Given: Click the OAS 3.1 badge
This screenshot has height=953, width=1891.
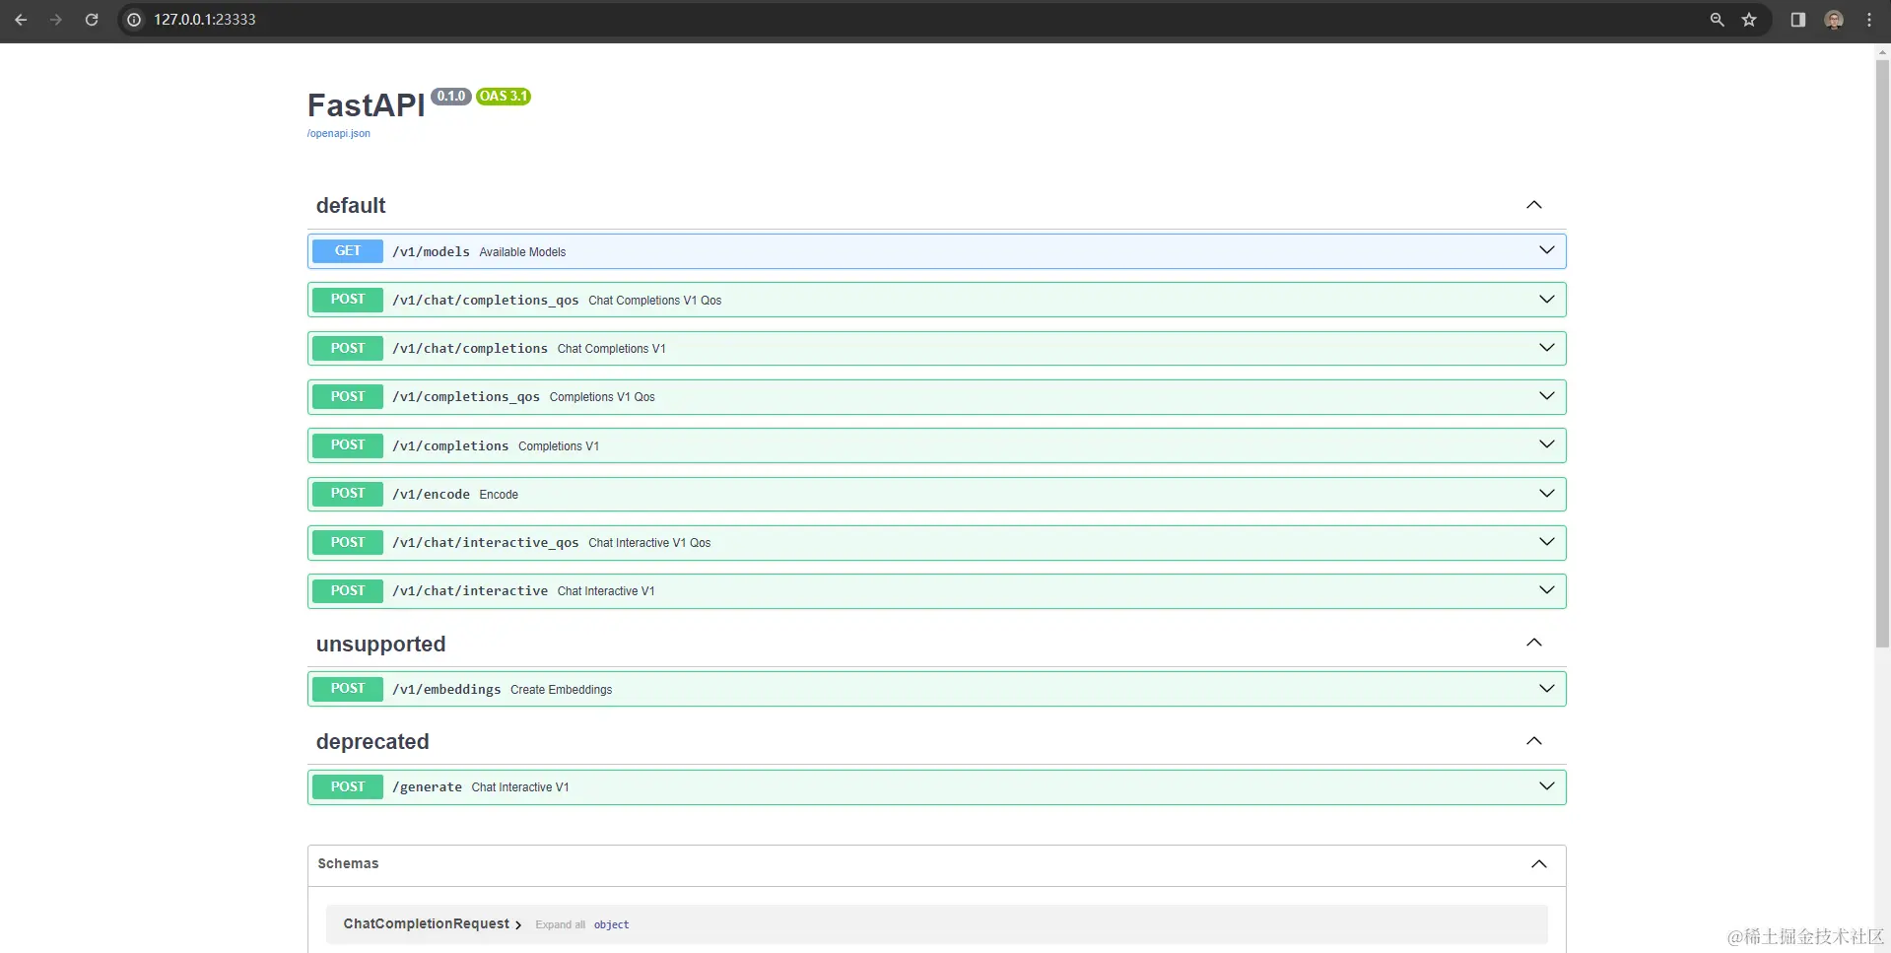Looking at the screenshot, I should [x=504, y=97].
